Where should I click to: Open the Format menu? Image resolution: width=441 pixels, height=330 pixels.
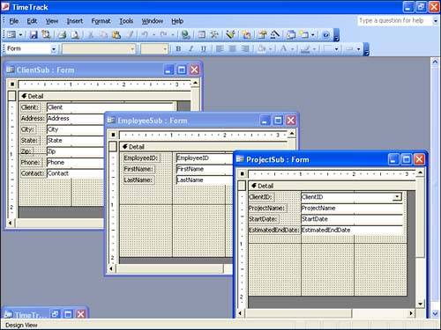[x=101, y=21]
